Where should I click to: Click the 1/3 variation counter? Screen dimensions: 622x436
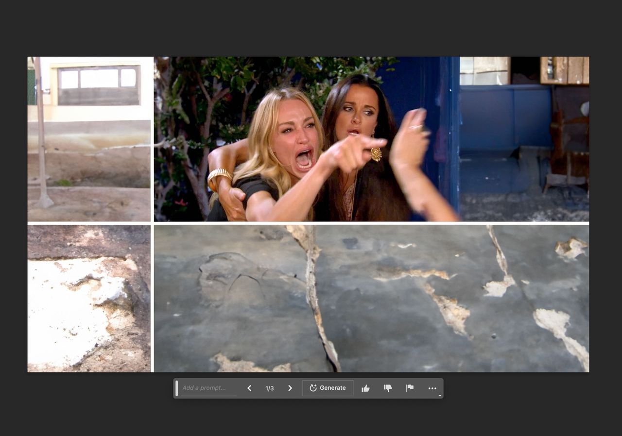pyautogui.click(x=270, y=388)
